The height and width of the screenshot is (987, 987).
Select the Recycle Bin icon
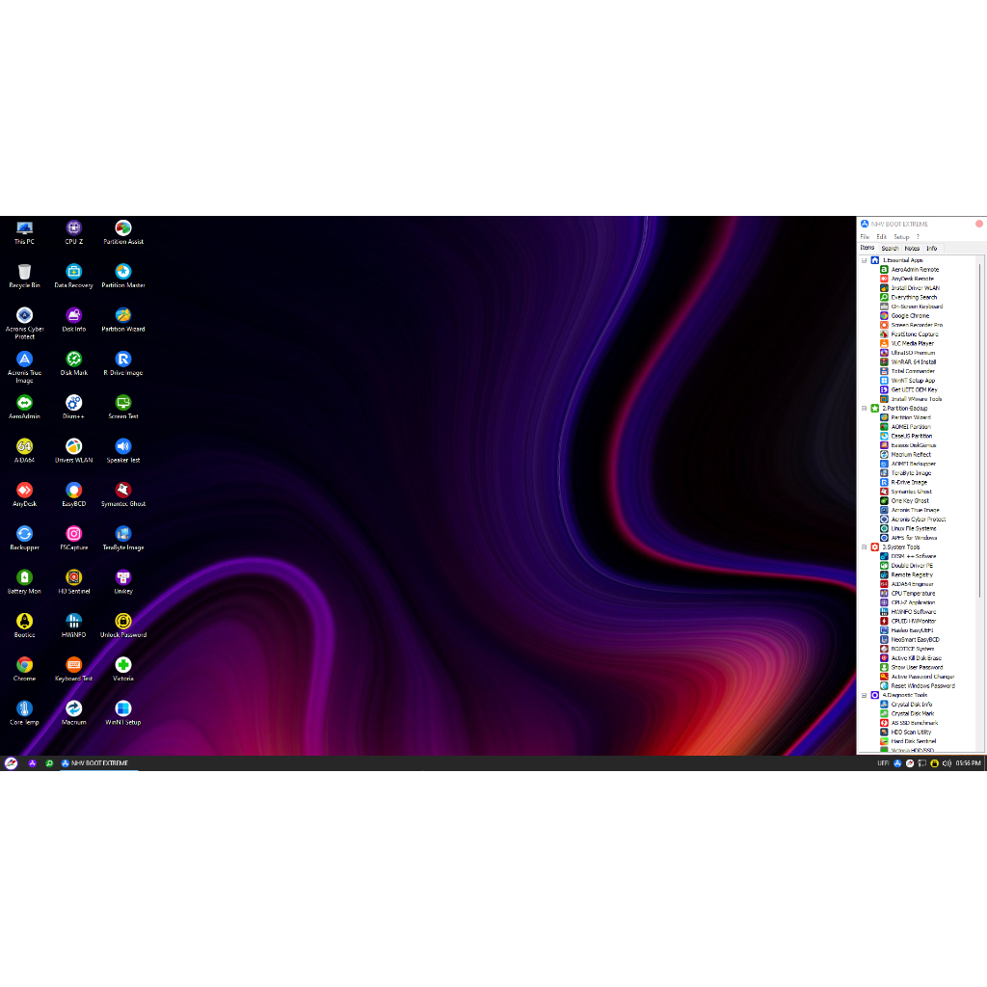point(24,272)
